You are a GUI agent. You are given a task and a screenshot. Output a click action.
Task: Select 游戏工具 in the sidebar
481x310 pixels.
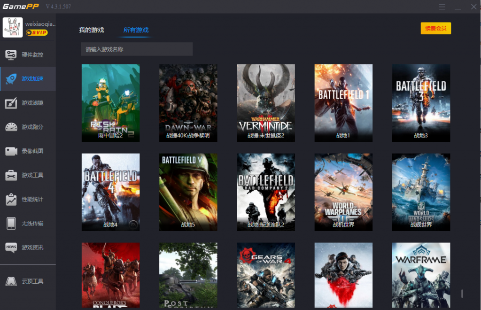(x=32, y=175)
